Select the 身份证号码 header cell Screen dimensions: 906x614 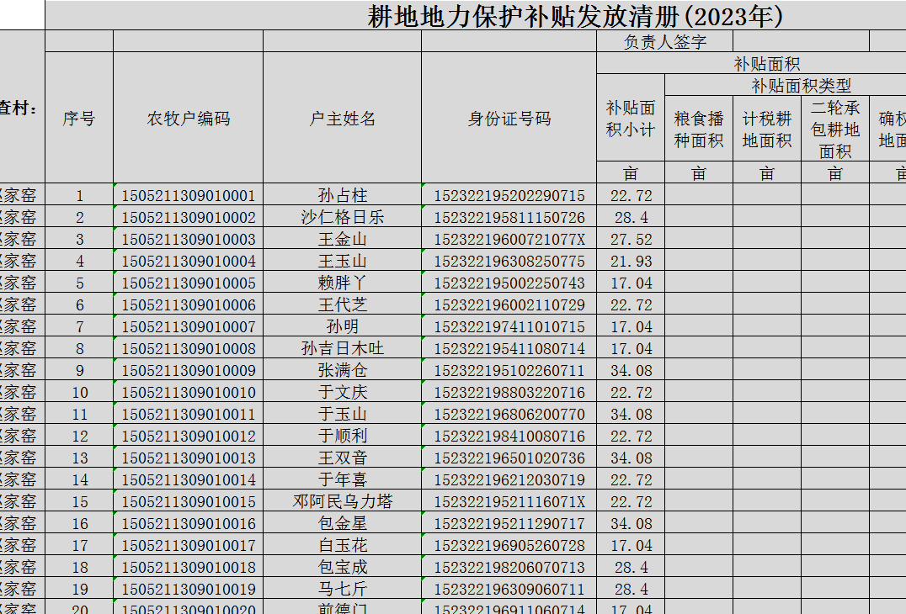[509, 119]
